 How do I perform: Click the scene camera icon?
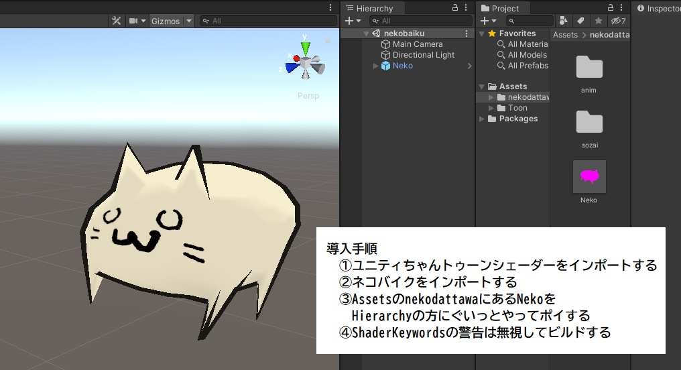pos(133,21)
